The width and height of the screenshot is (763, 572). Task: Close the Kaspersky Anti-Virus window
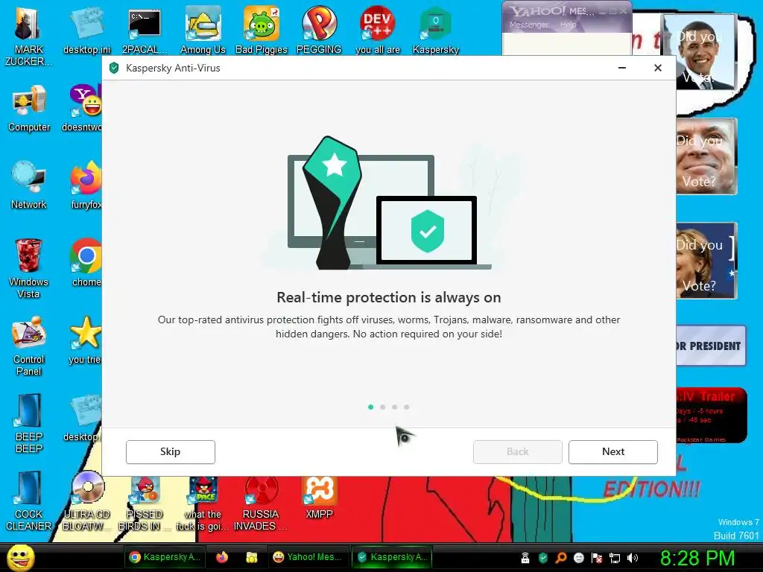click(x=658, y=68)
